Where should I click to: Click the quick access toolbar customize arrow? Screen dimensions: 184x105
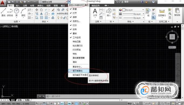click(69, 2)
